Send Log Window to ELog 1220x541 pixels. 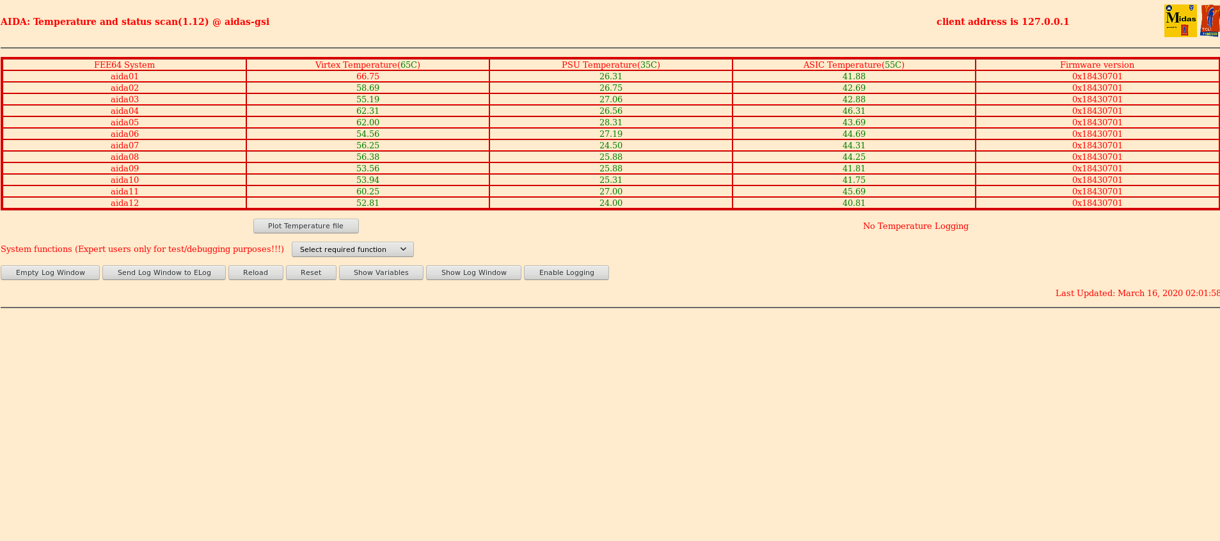pyautogui.click(x=164, y=273)
